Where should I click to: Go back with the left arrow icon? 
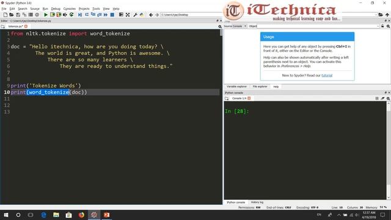[x=151, y=15]
